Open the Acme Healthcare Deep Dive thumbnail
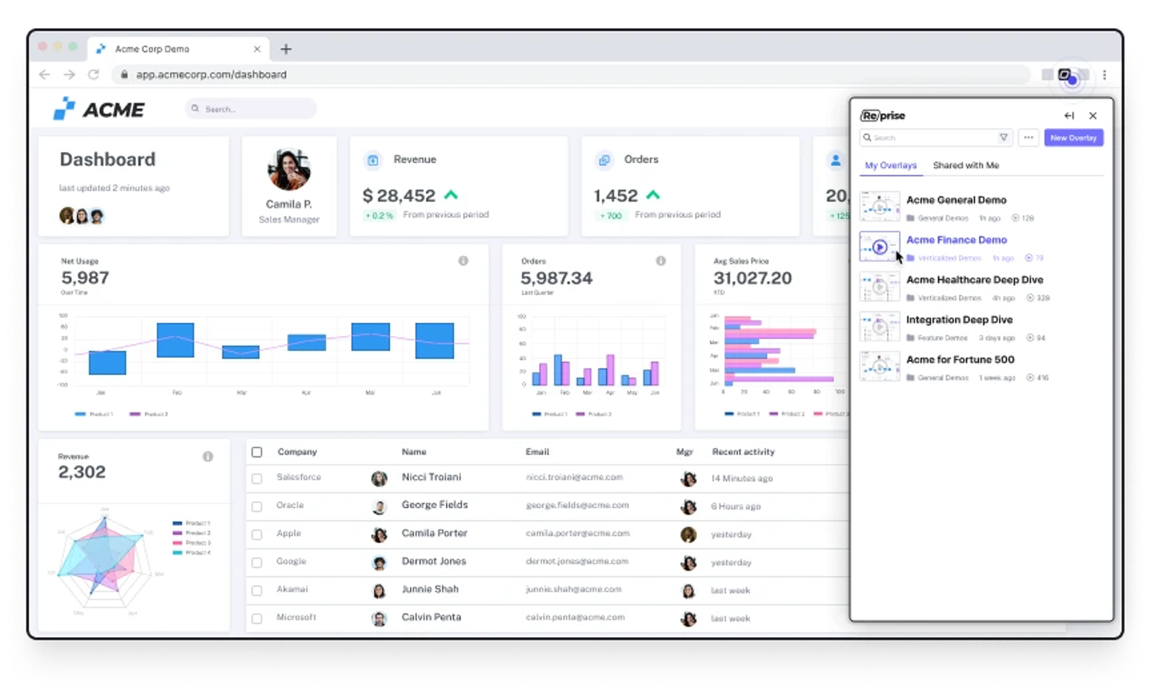The height and width of the screenshot is (693, 1151). (x=879, y=287)
